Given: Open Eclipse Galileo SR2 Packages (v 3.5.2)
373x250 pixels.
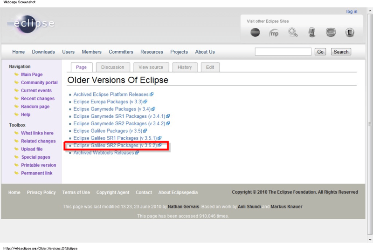Looking at the screenshot, I should [x=115, y=145].
